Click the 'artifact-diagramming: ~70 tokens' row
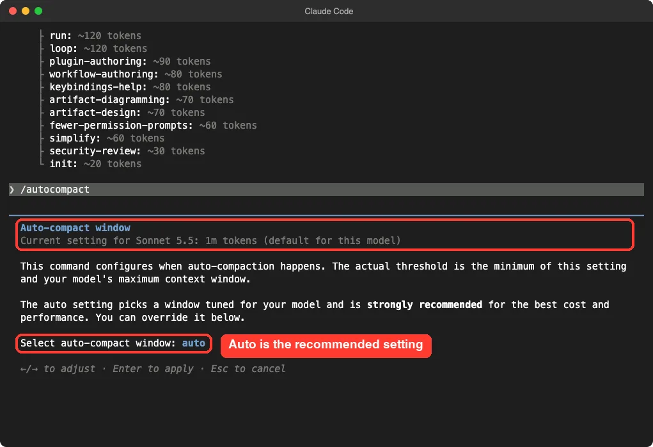 141,100
